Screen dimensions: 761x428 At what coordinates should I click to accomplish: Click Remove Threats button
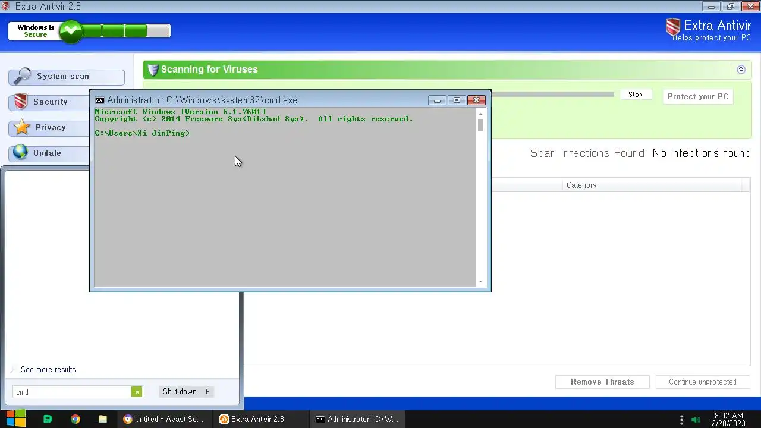(x=602, y=382)
